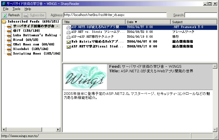Sort by the Date column header

tap(148, 22)
